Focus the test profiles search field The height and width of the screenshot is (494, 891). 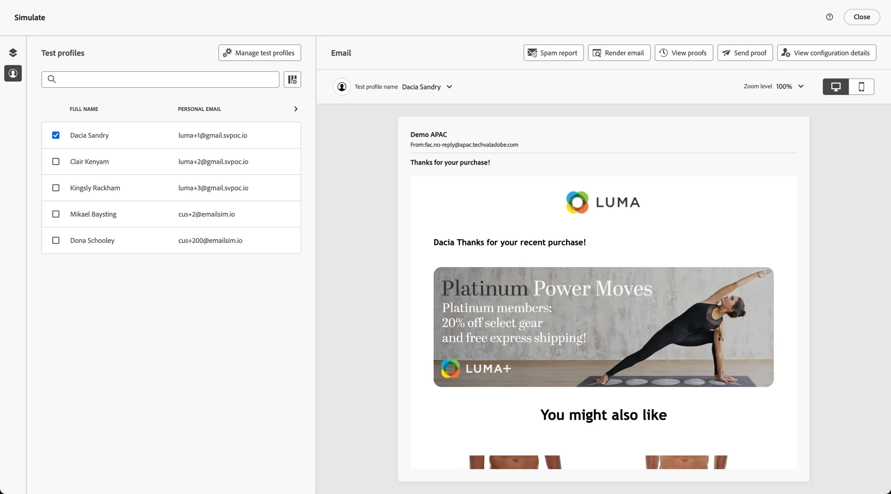[x=160, y=79]
